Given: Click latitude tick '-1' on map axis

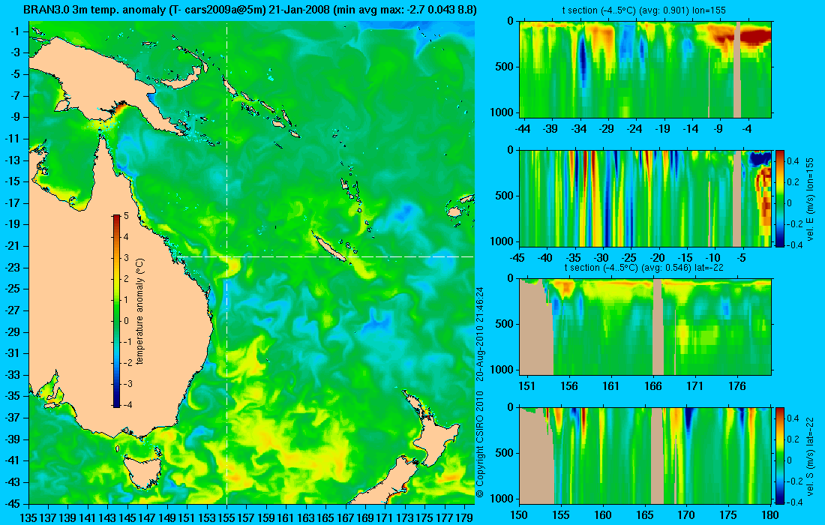Looking at the screenshot, I should [x=15, y=31].
